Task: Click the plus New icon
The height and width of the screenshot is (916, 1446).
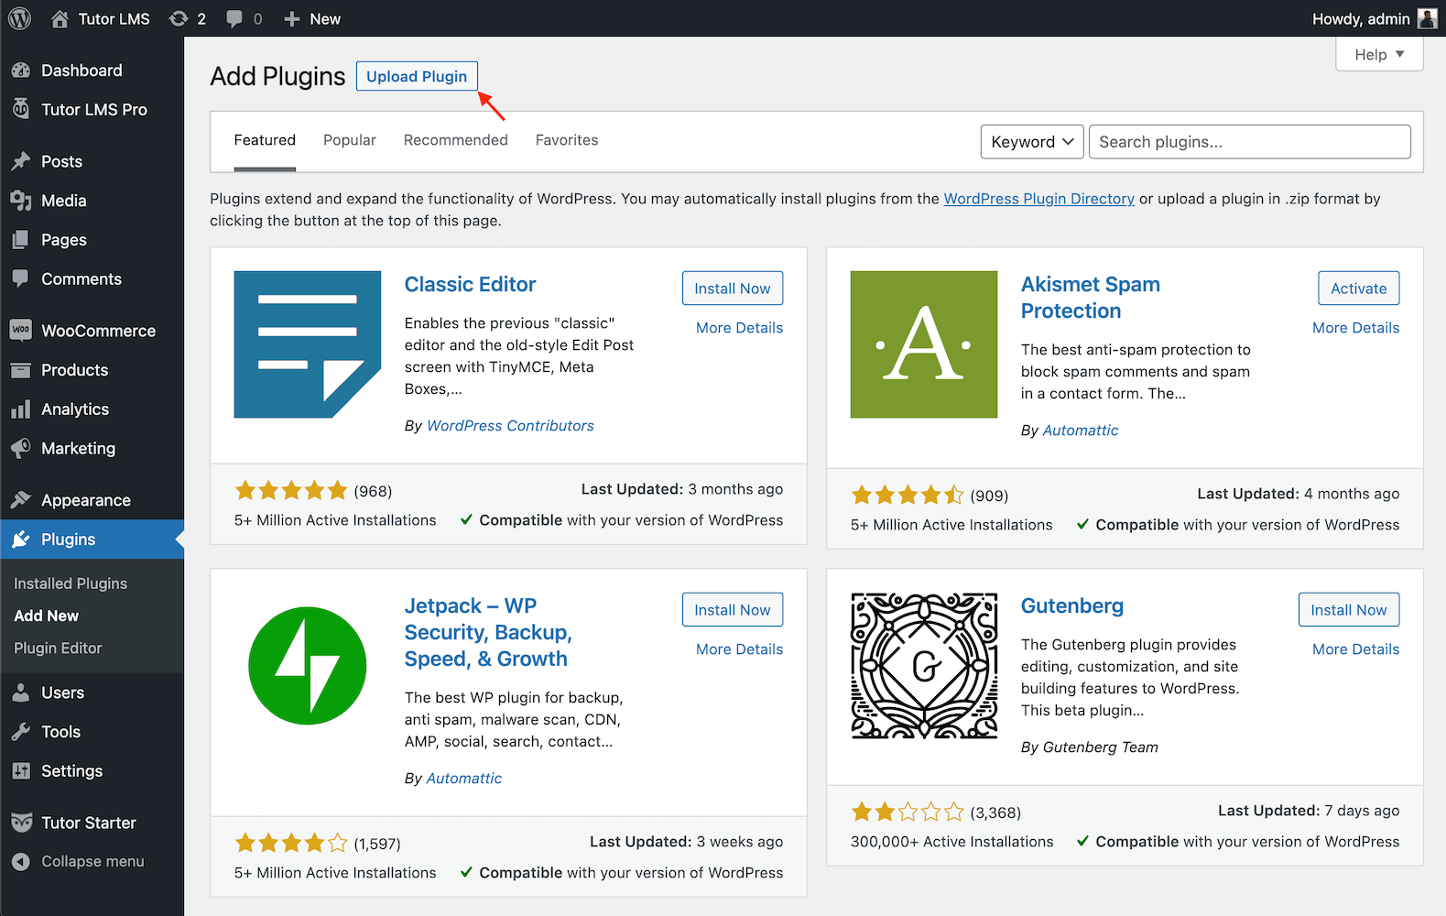Action: (292, 18)
